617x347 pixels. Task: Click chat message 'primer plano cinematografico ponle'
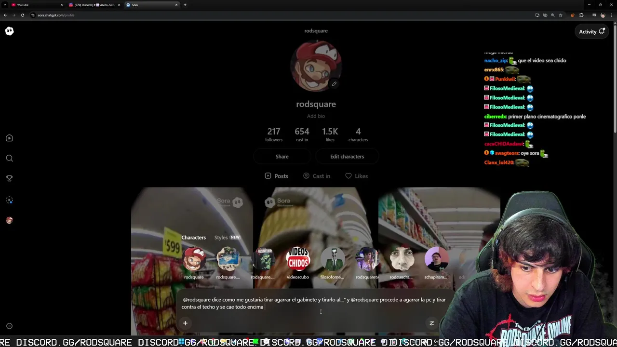point(547,116)
